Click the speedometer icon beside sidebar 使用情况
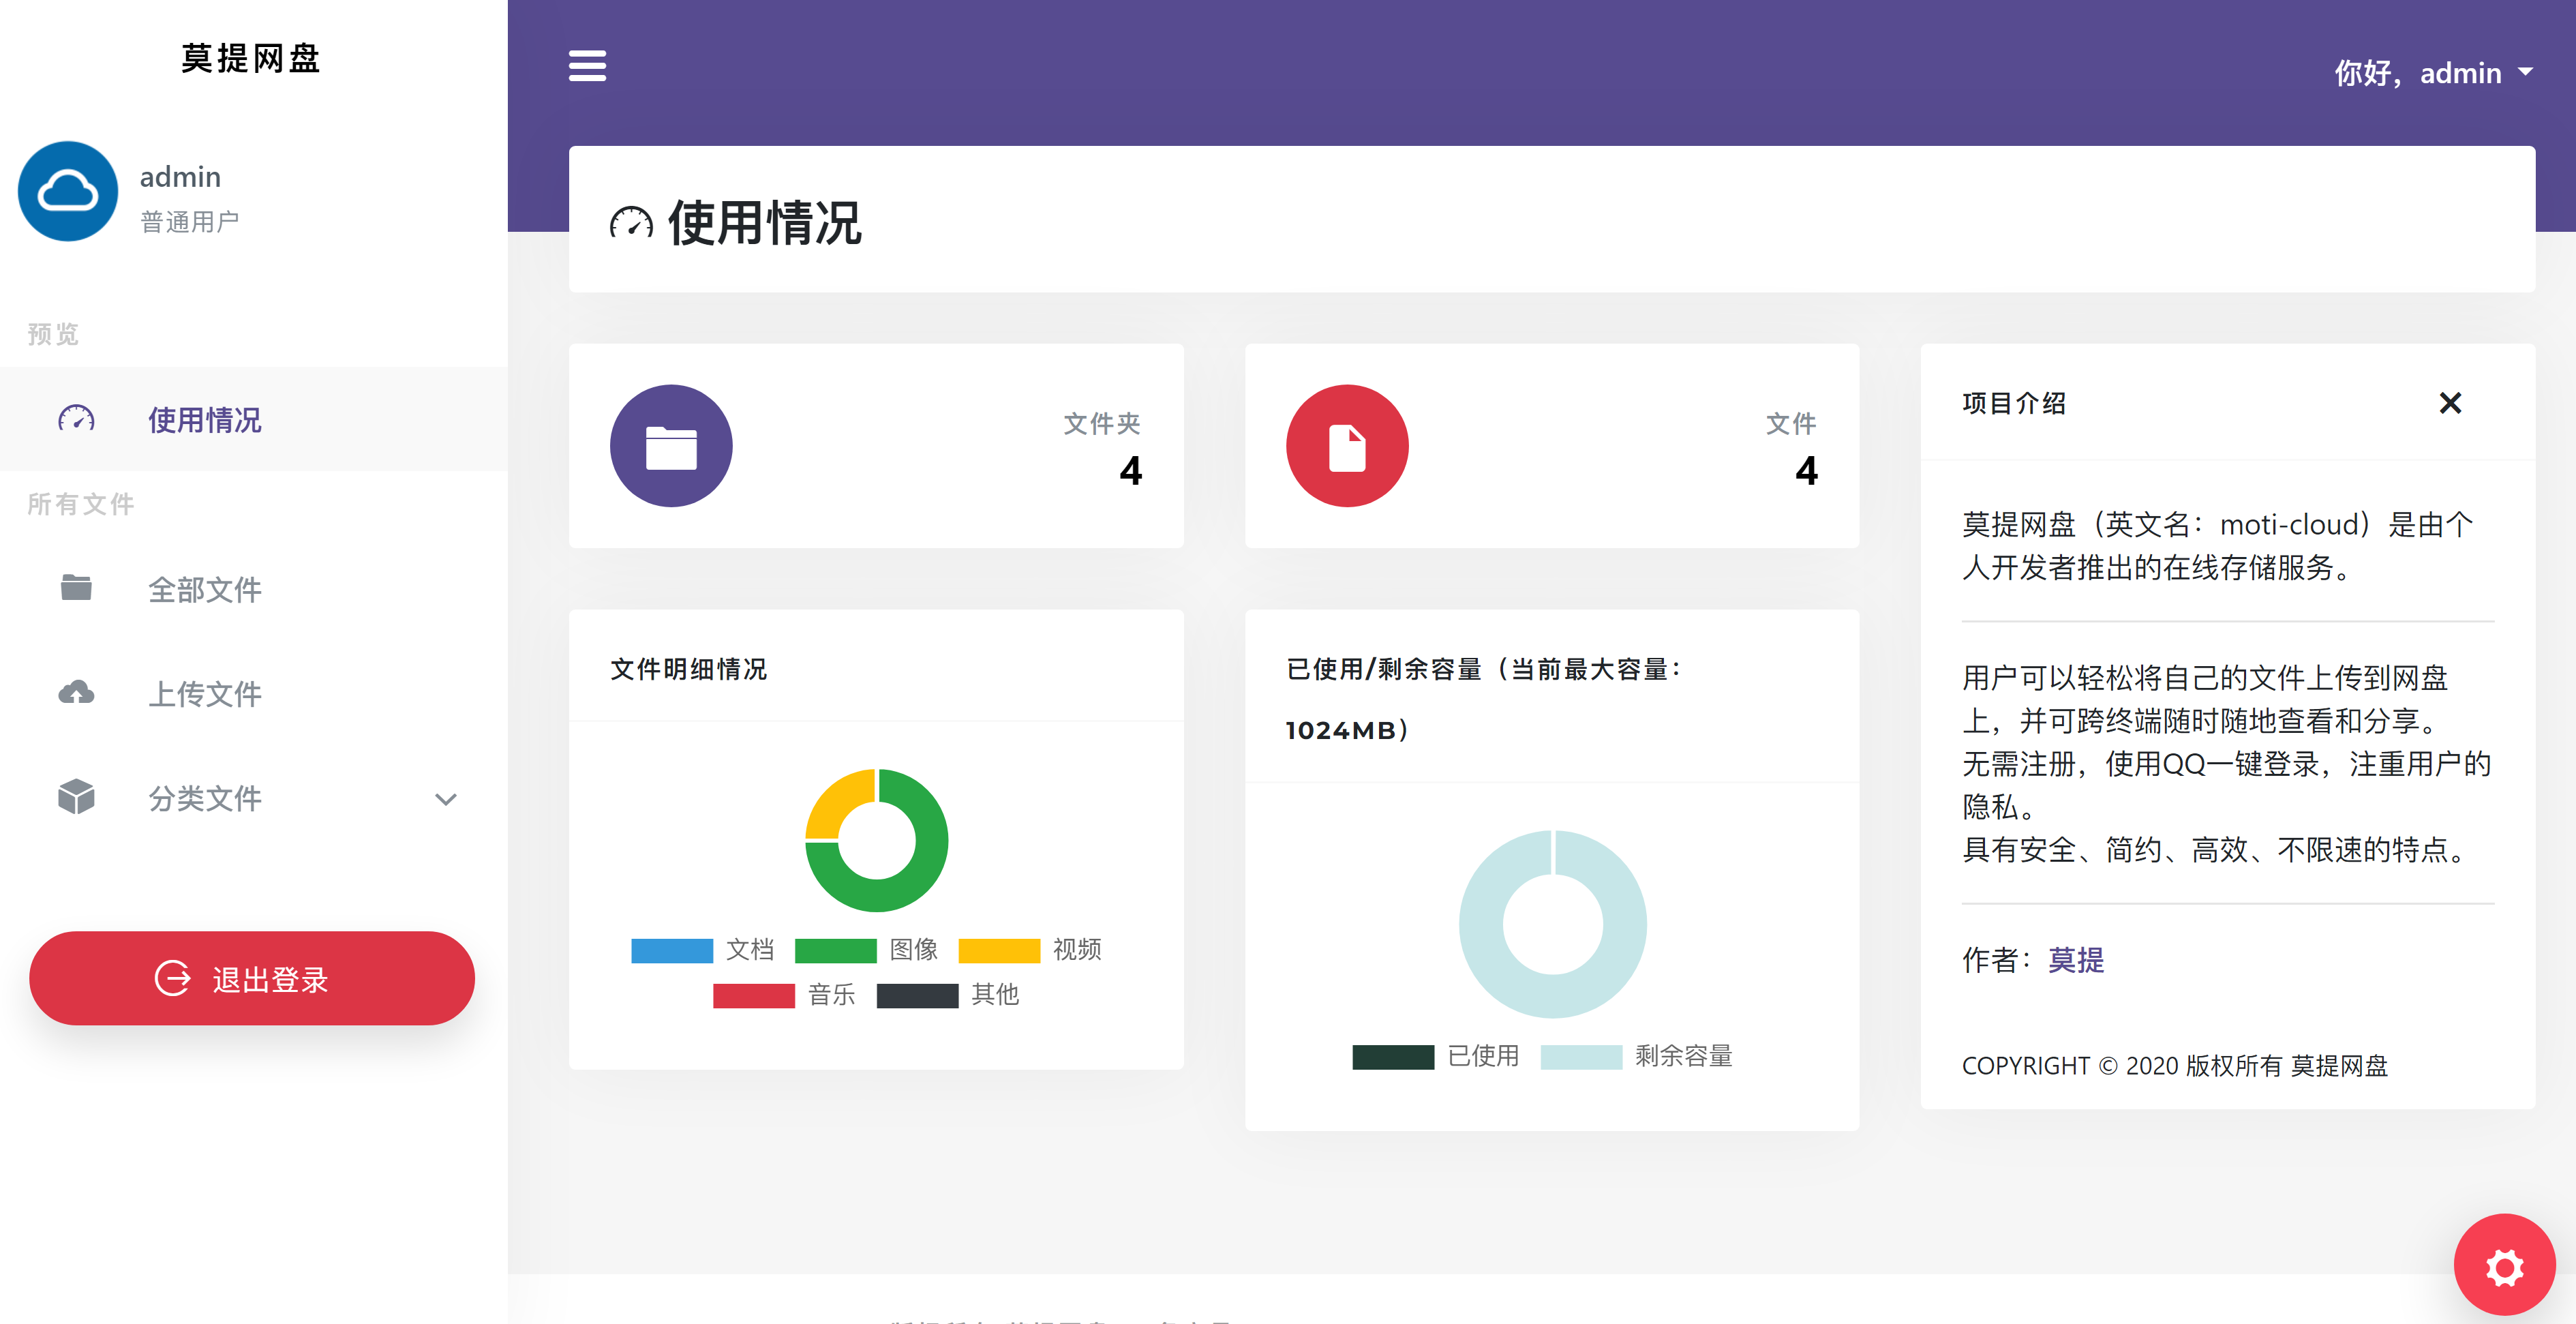 [76, 419]
